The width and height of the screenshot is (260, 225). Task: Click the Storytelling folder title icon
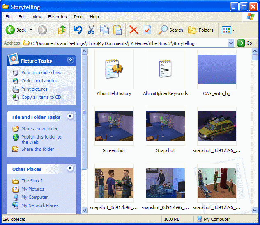pos(6,7)
